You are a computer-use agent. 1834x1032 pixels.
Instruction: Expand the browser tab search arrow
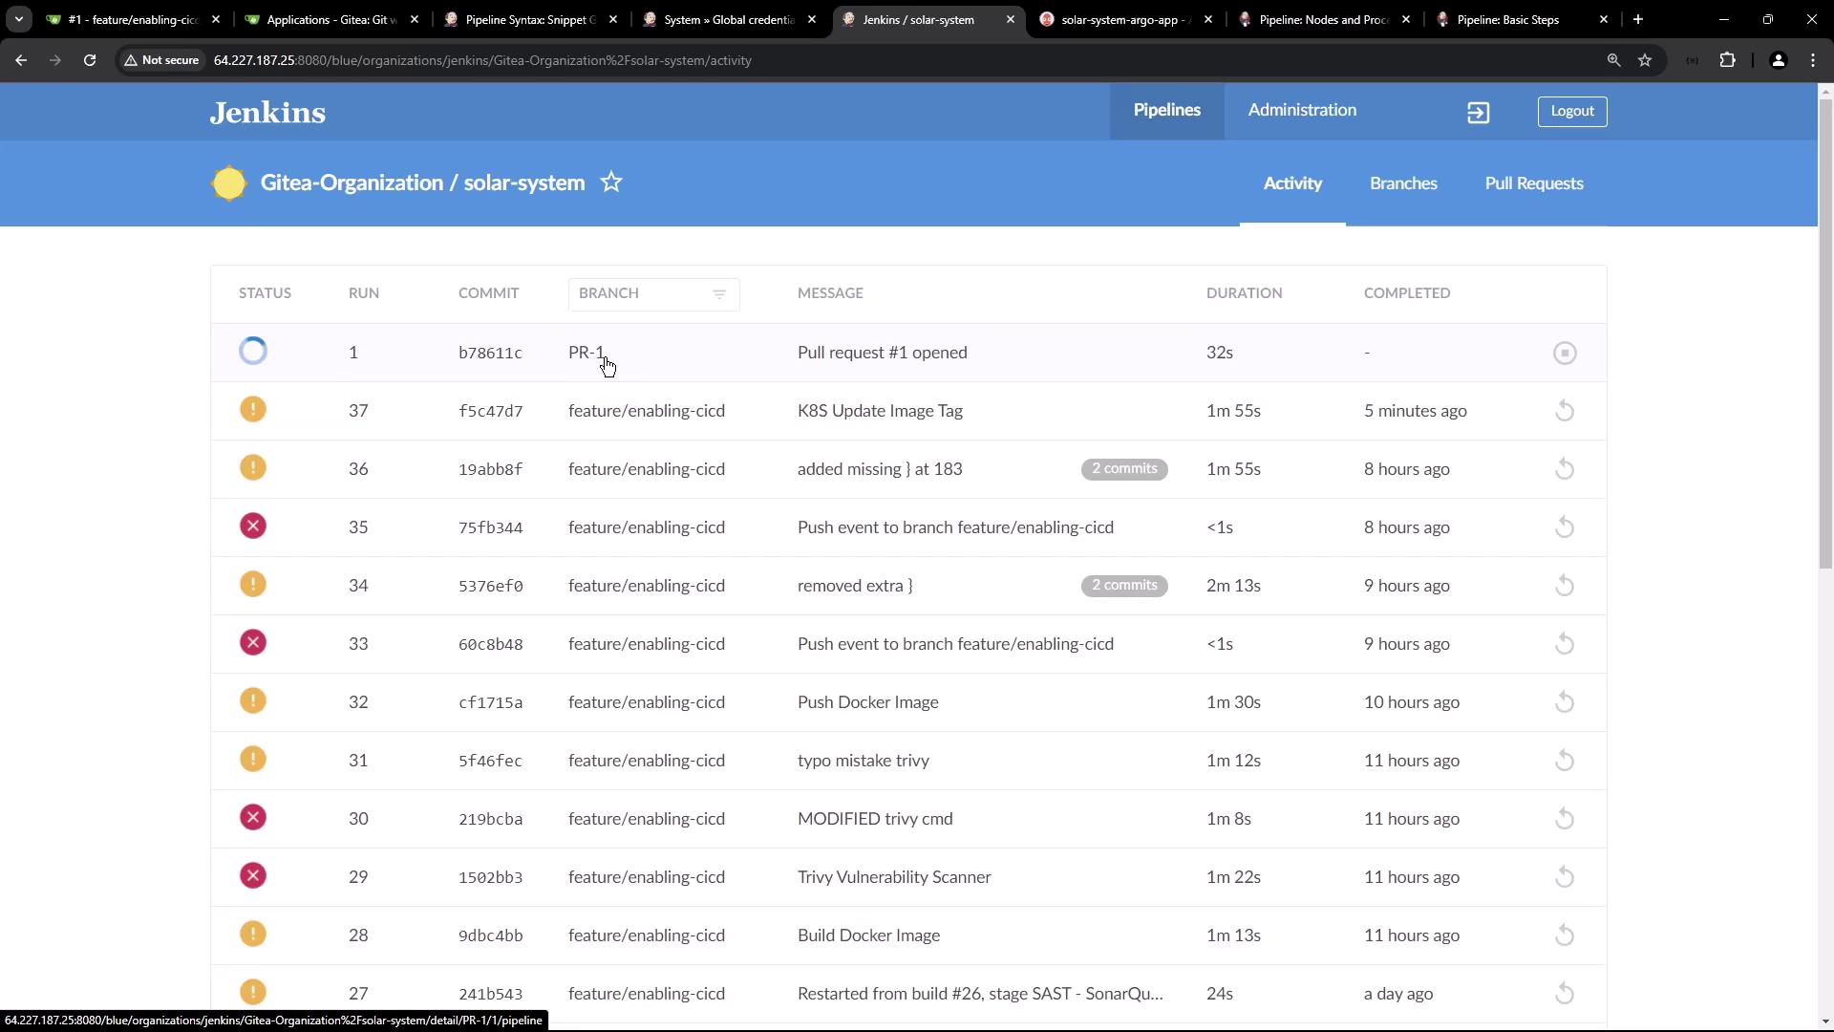point(18,19)
